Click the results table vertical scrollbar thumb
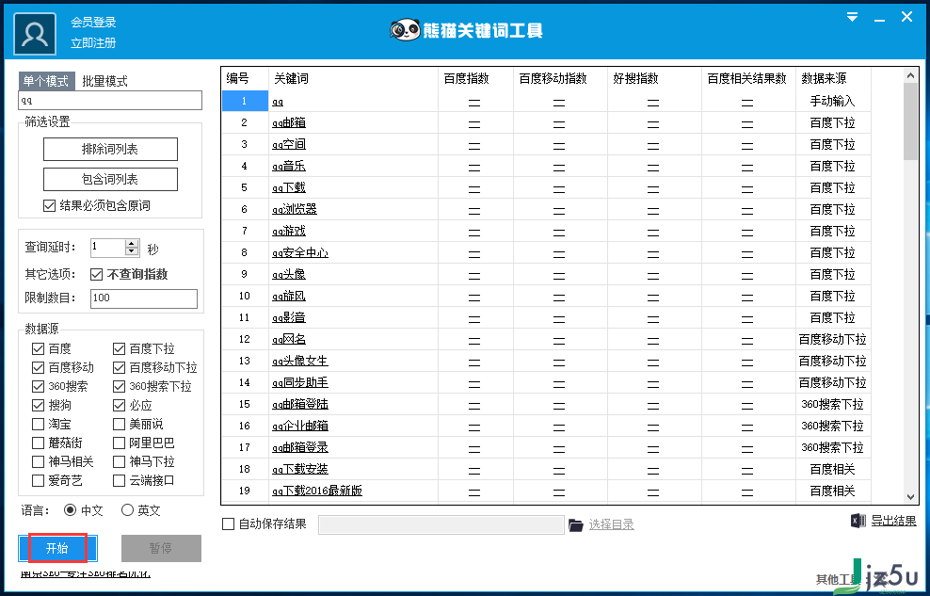The image size is (930, 596). [x=910, y=121]
